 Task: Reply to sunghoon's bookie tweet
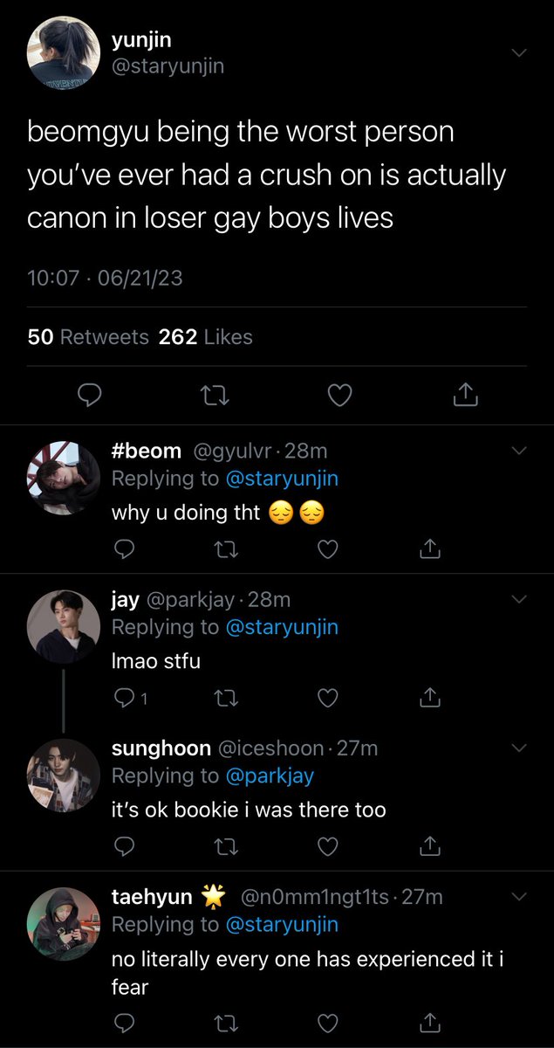tap(125, 846)
